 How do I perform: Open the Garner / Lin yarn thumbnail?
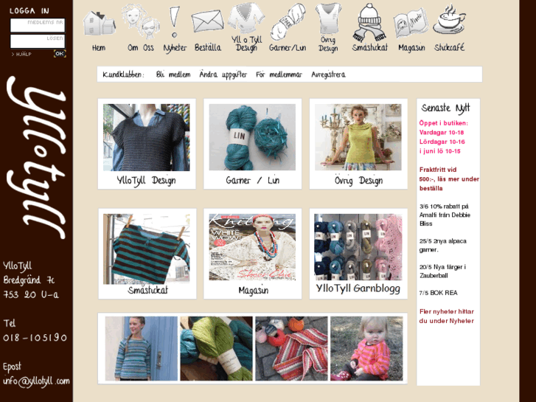coord(253,144)
